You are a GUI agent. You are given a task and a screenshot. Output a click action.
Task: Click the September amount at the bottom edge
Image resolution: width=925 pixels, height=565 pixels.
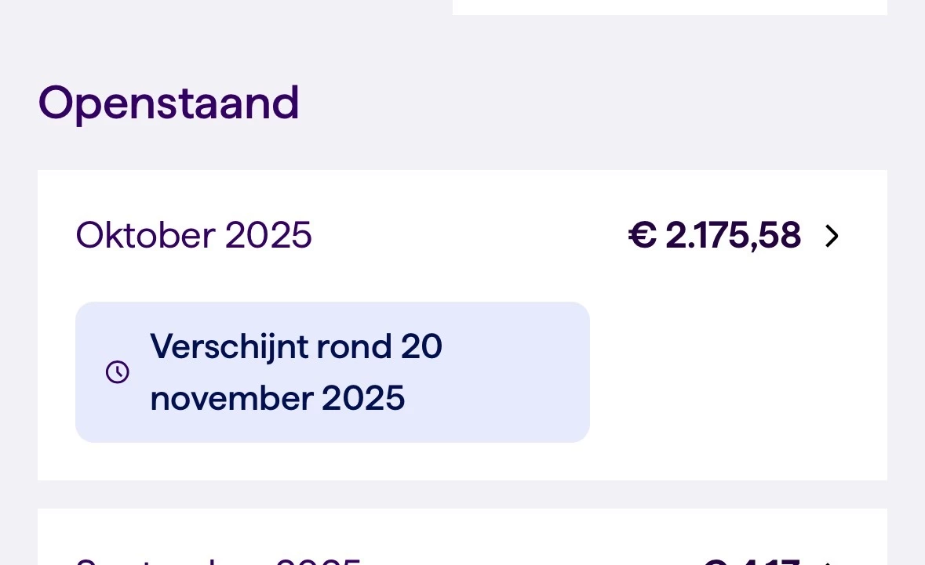(x=751, y=561)
